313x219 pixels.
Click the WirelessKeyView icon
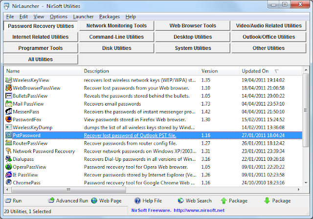coord(9,80)
